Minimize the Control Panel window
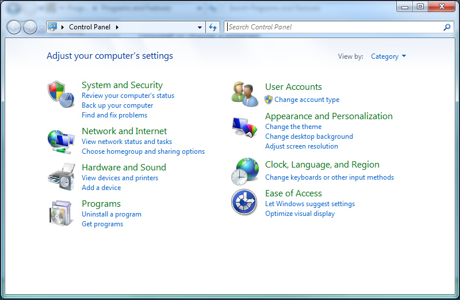The image size is (460, 300). tap(405, 6)
